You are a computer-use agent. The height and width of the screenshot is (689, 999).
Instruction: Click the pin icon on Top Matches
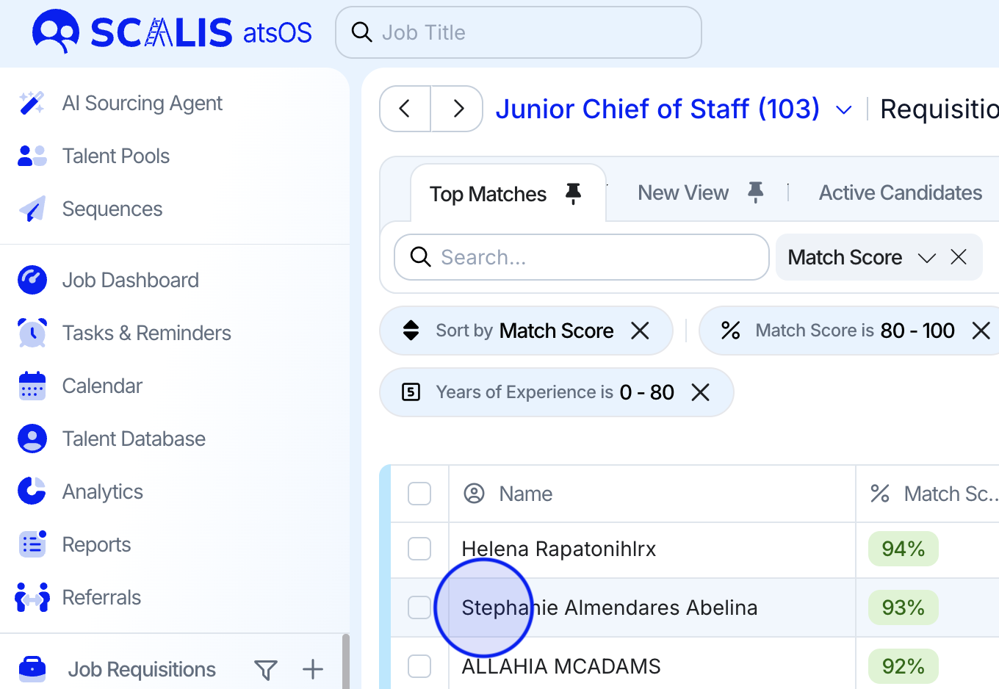click(573, 194)
